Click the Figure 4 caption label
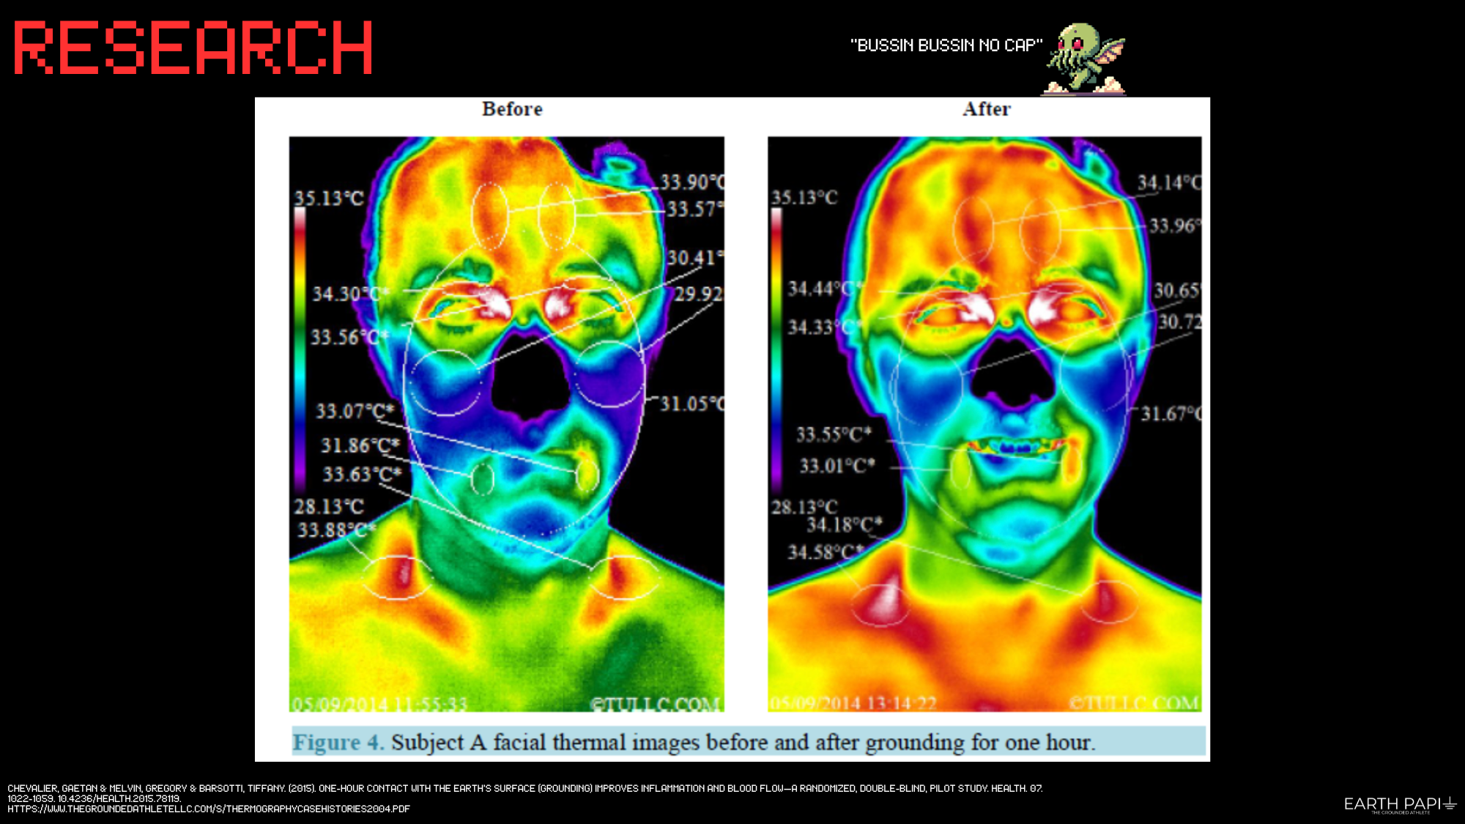 click(x=338, y=742)
